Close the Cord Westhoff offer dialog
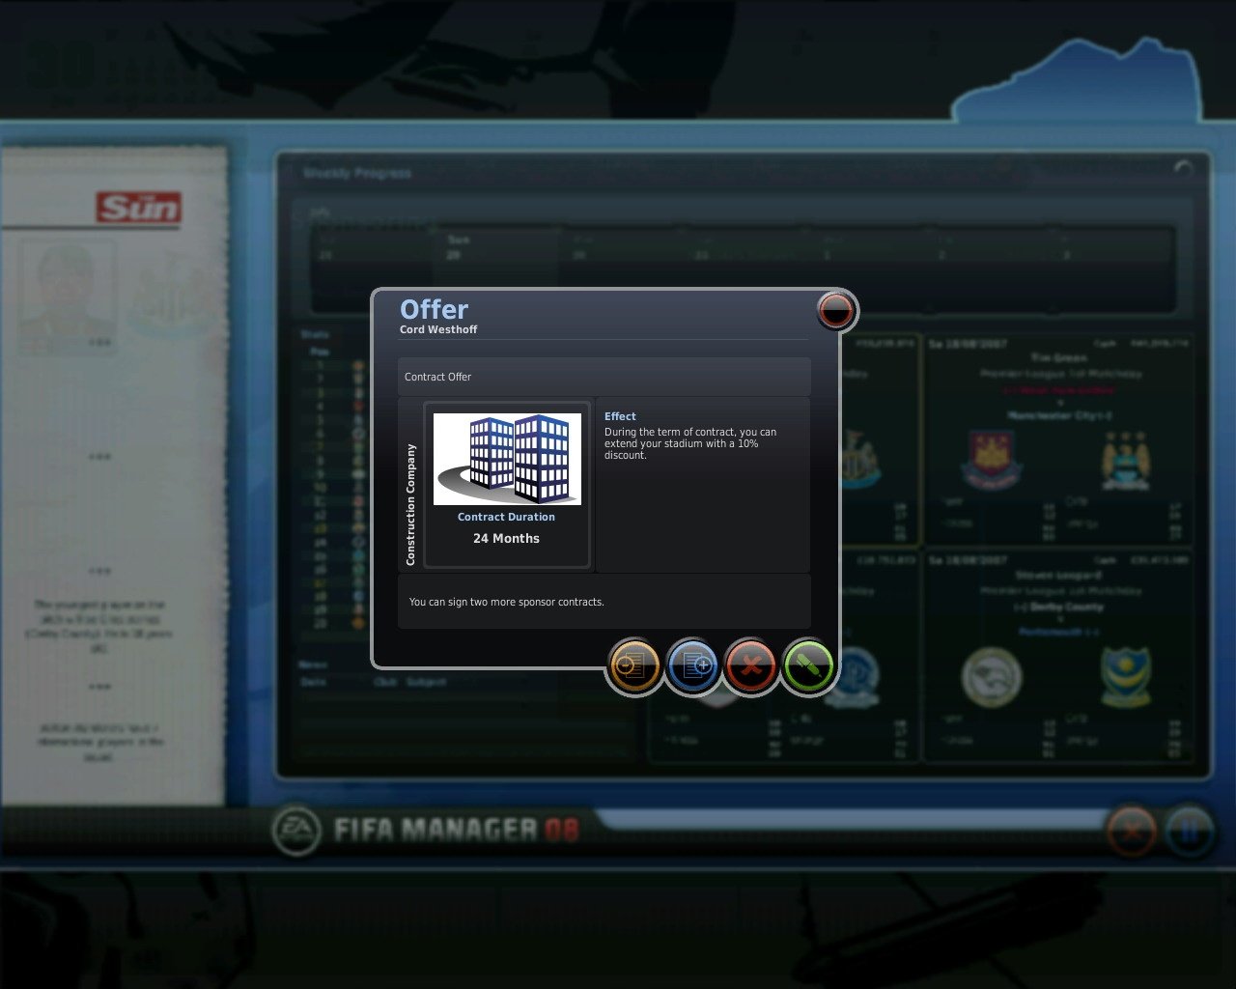1236x989 pixels. pos(834,310)
